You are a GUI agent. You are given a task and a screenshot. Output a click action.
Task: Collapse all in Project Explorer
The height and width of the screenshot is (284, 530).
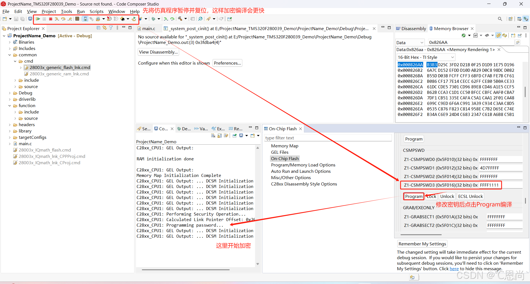click(x=99, y=28)
